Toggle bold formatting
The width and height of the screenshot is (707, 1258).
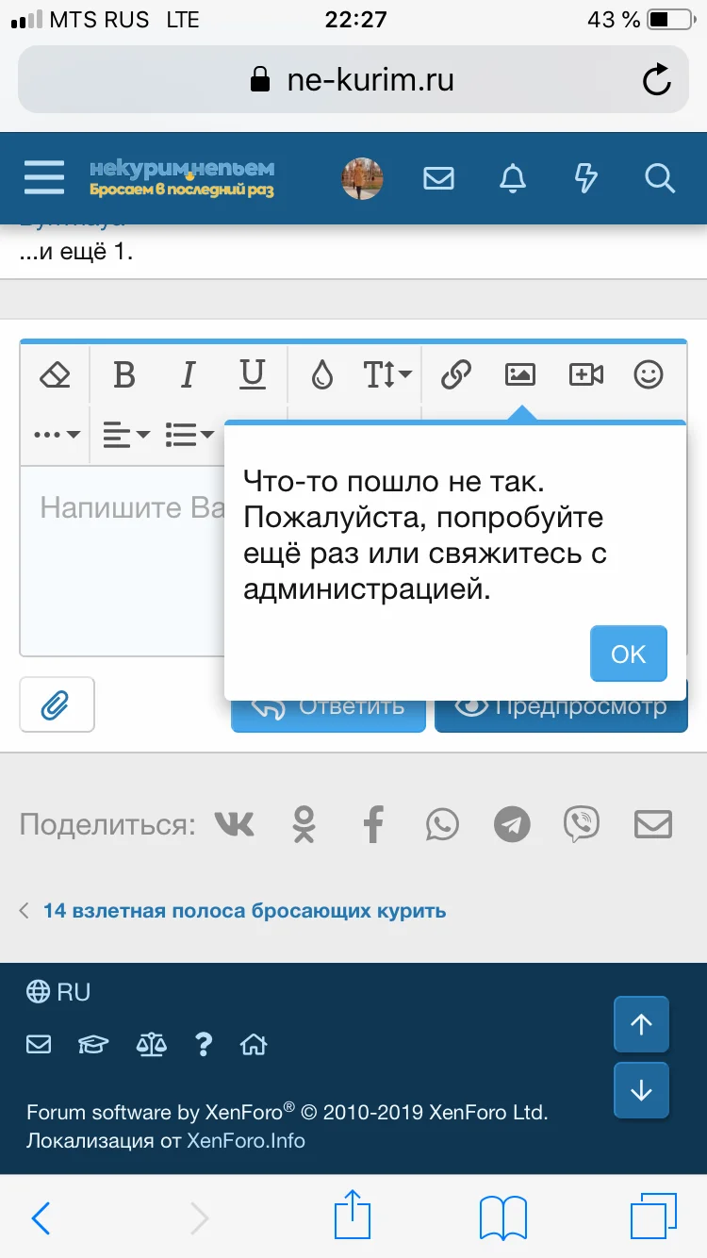[x=123, y=375]
